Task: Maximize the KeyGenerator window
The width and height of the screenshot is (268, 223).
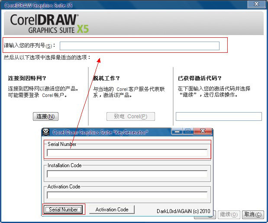Action: point(188,131)
